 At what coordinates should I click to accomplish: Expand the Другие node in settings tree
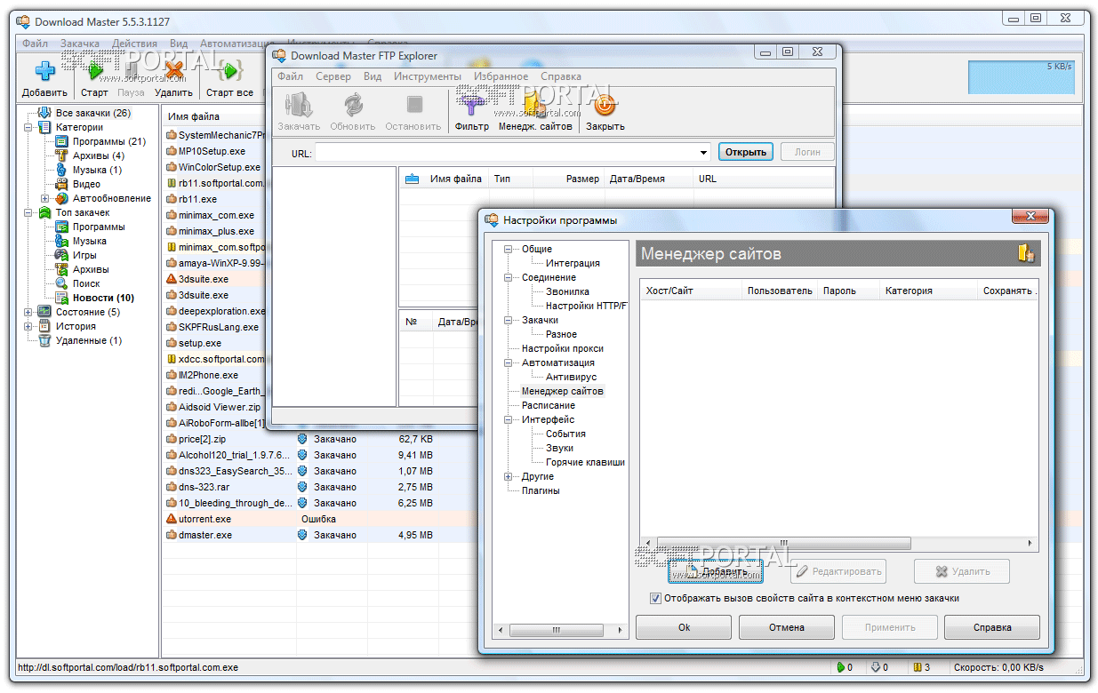coord(509,476)
